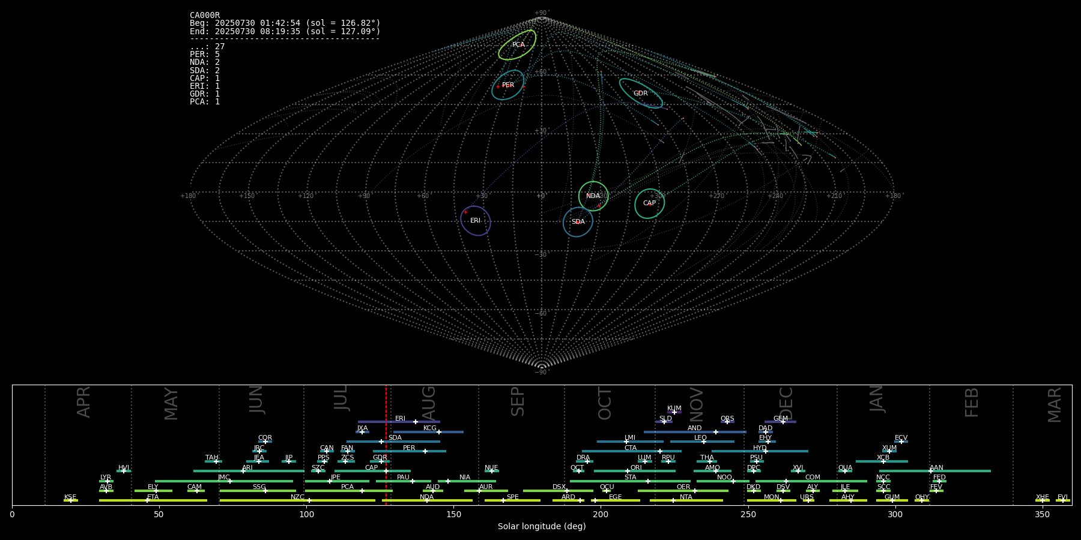Select the SDA radiant circle on the sky map

tap(578, 222)
